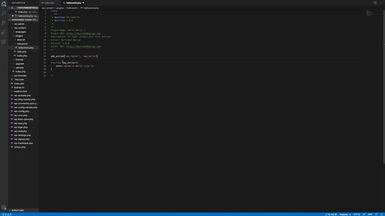Open wp-settings.php in the file tree

pyautogui.click(x=22, y=135)
